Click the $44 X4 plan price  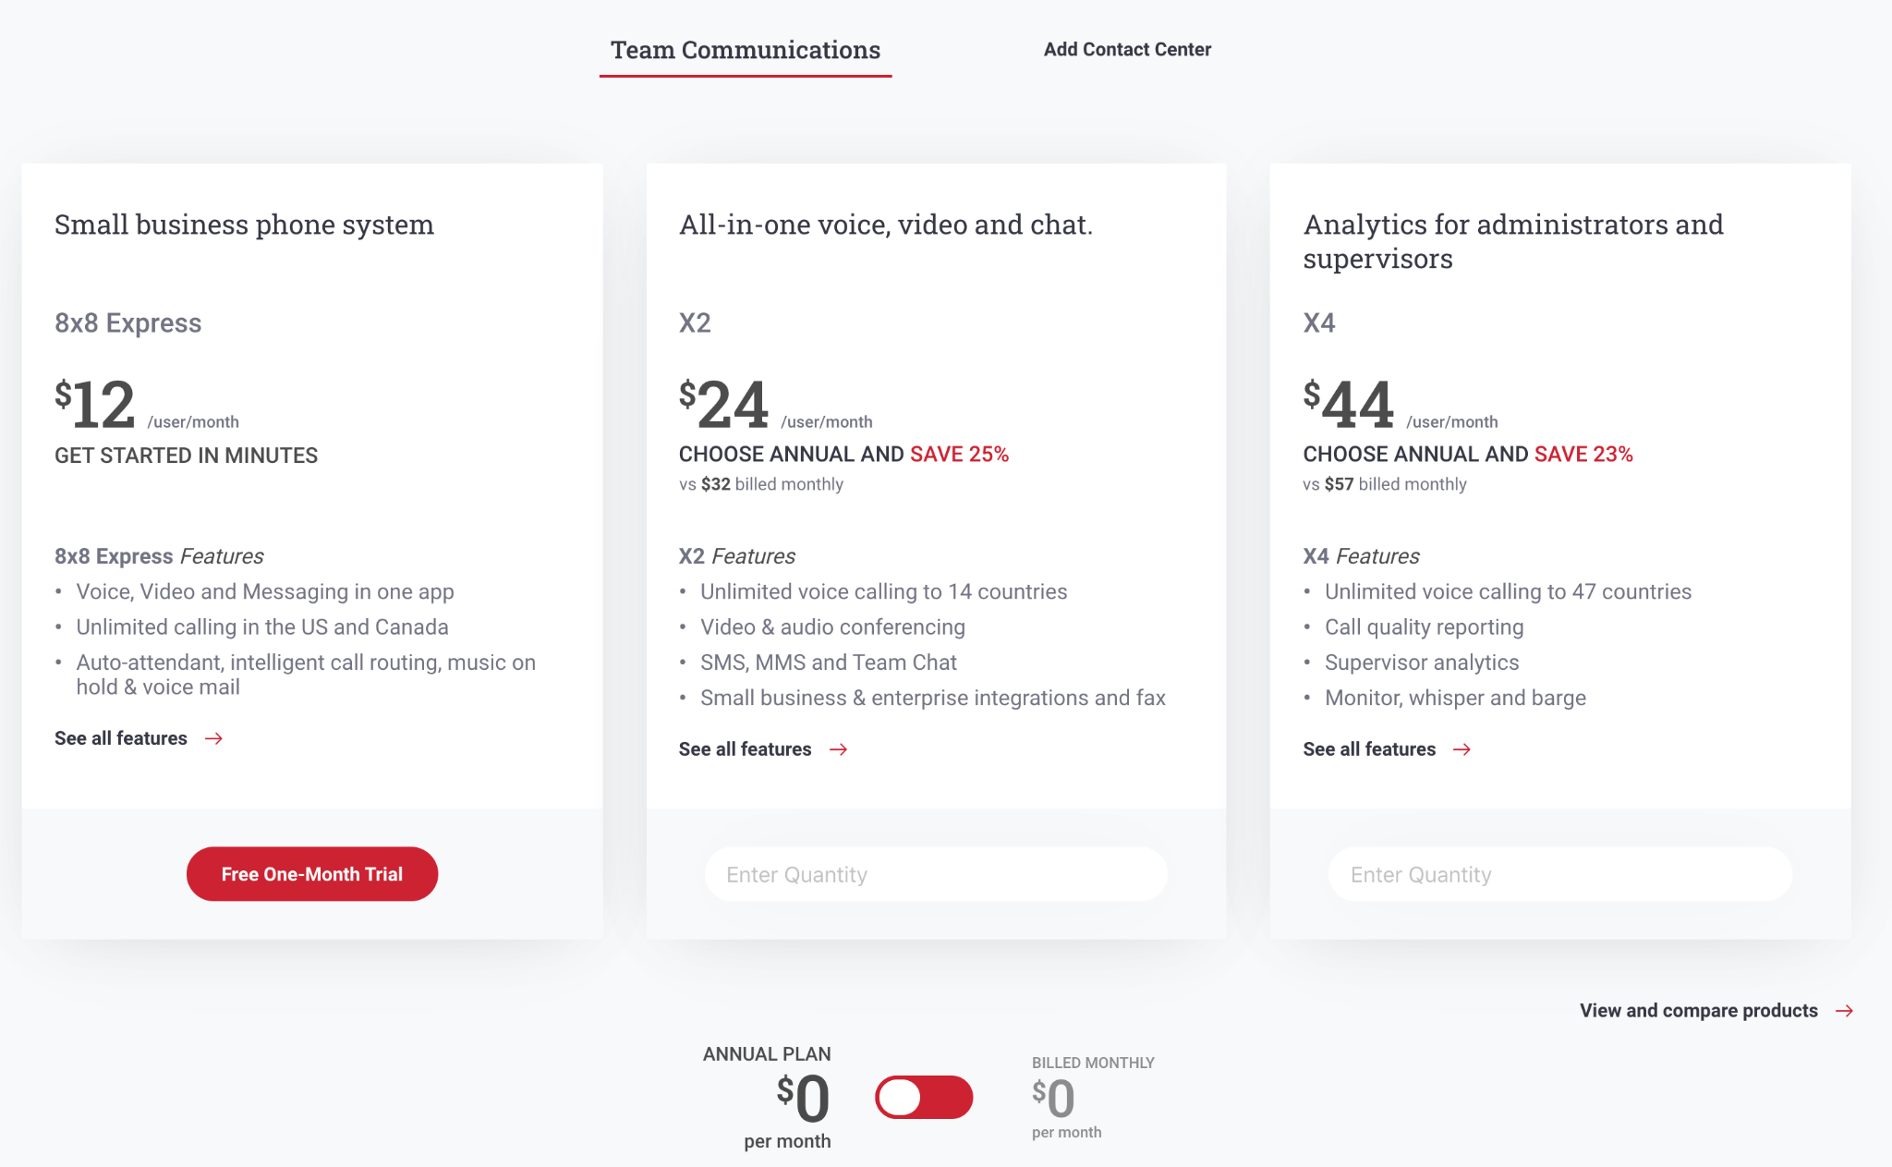click(1349, 405)
